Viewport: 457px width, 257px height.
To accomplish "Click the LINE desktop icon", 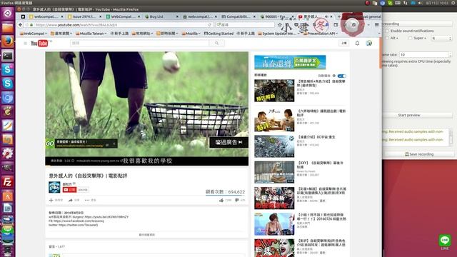I will point(445,242).
